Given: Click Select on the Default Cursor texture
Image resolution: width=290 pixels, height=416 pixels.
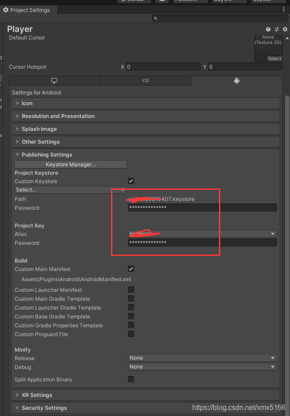Looking at the screenshot, I should click(274, 58).
